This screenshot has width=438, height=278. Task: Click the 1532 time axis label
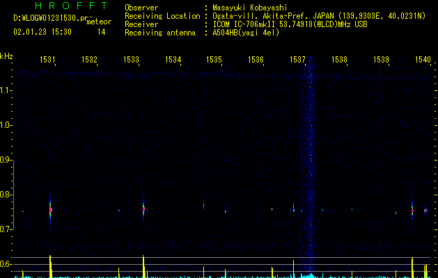tap(89, 59)
